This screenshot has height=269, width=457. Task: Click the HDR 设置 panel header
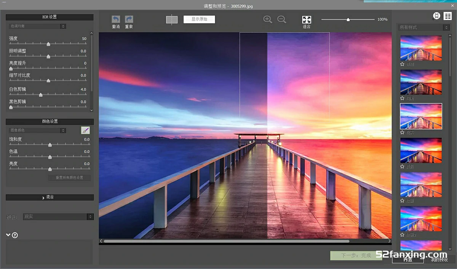point(50,17)
